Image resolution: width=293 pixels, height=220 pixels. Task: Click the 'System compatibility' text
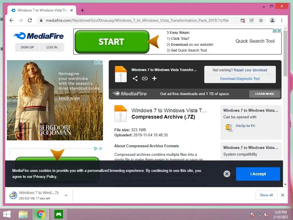point(240,154)
